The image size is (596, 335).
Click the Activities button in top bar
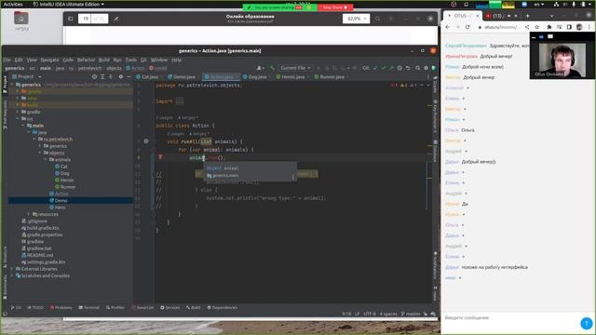[13, 4]
